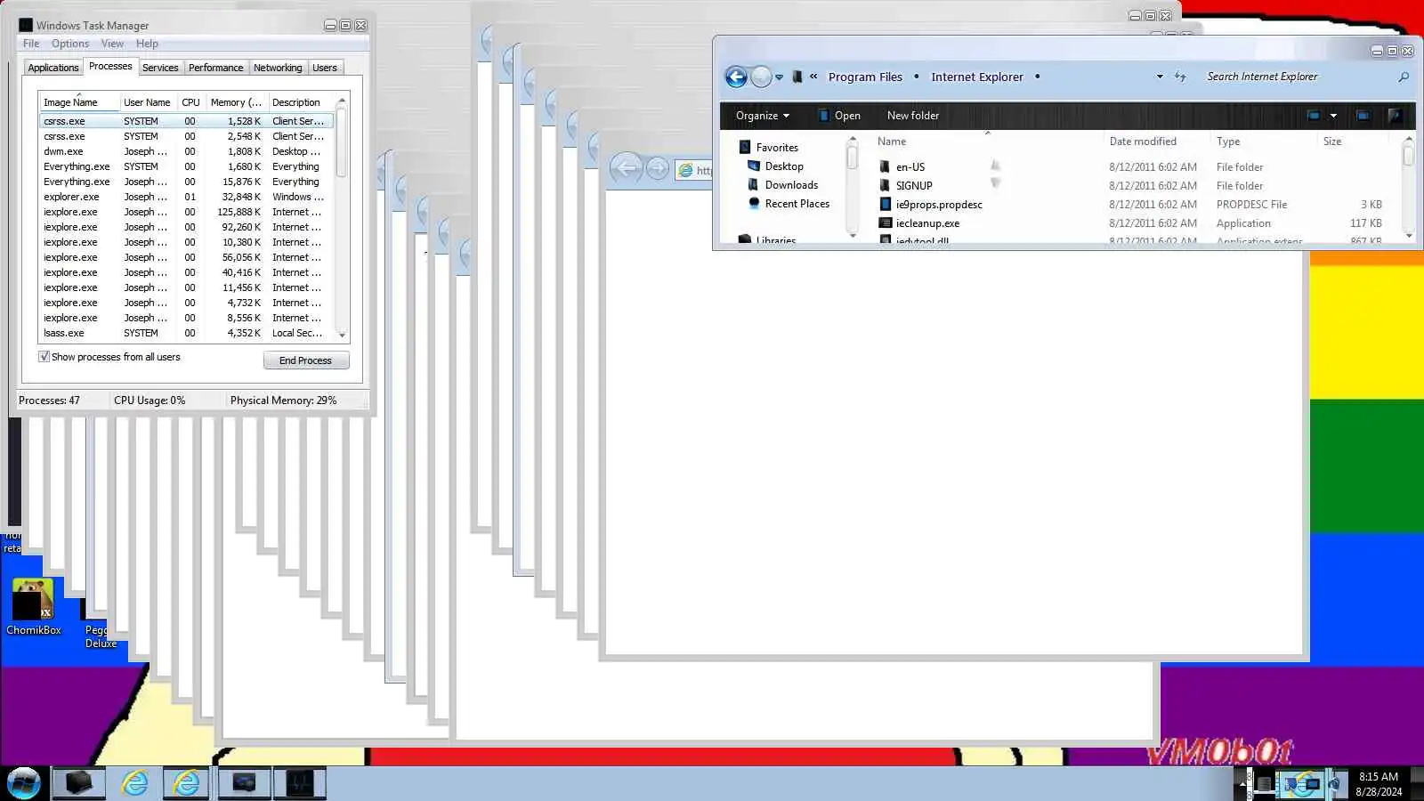Select the ie9props.propdesc file icon
Viewport: 1424px width, 801px height.
[885, 204]
